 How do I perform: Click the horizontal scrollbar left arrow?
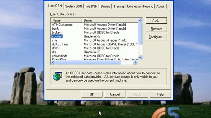53,62
